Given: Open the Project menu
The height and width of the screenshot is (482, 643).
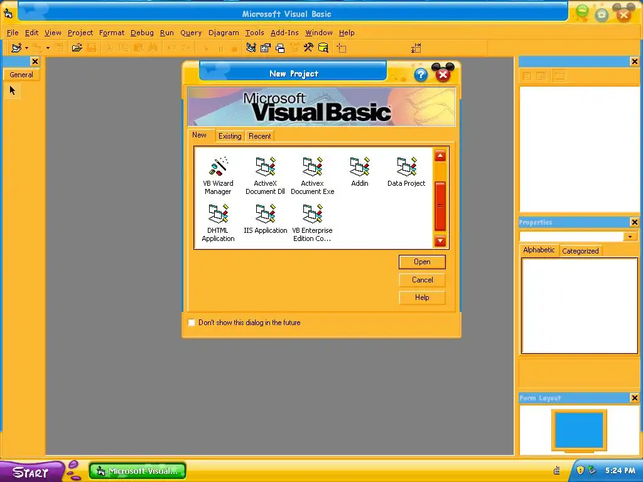Looking at the screenshot, I should click(80, 33).
